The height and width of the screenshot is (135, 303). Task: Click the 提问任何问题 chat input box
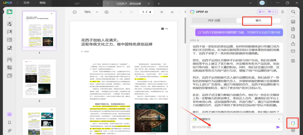232,127
